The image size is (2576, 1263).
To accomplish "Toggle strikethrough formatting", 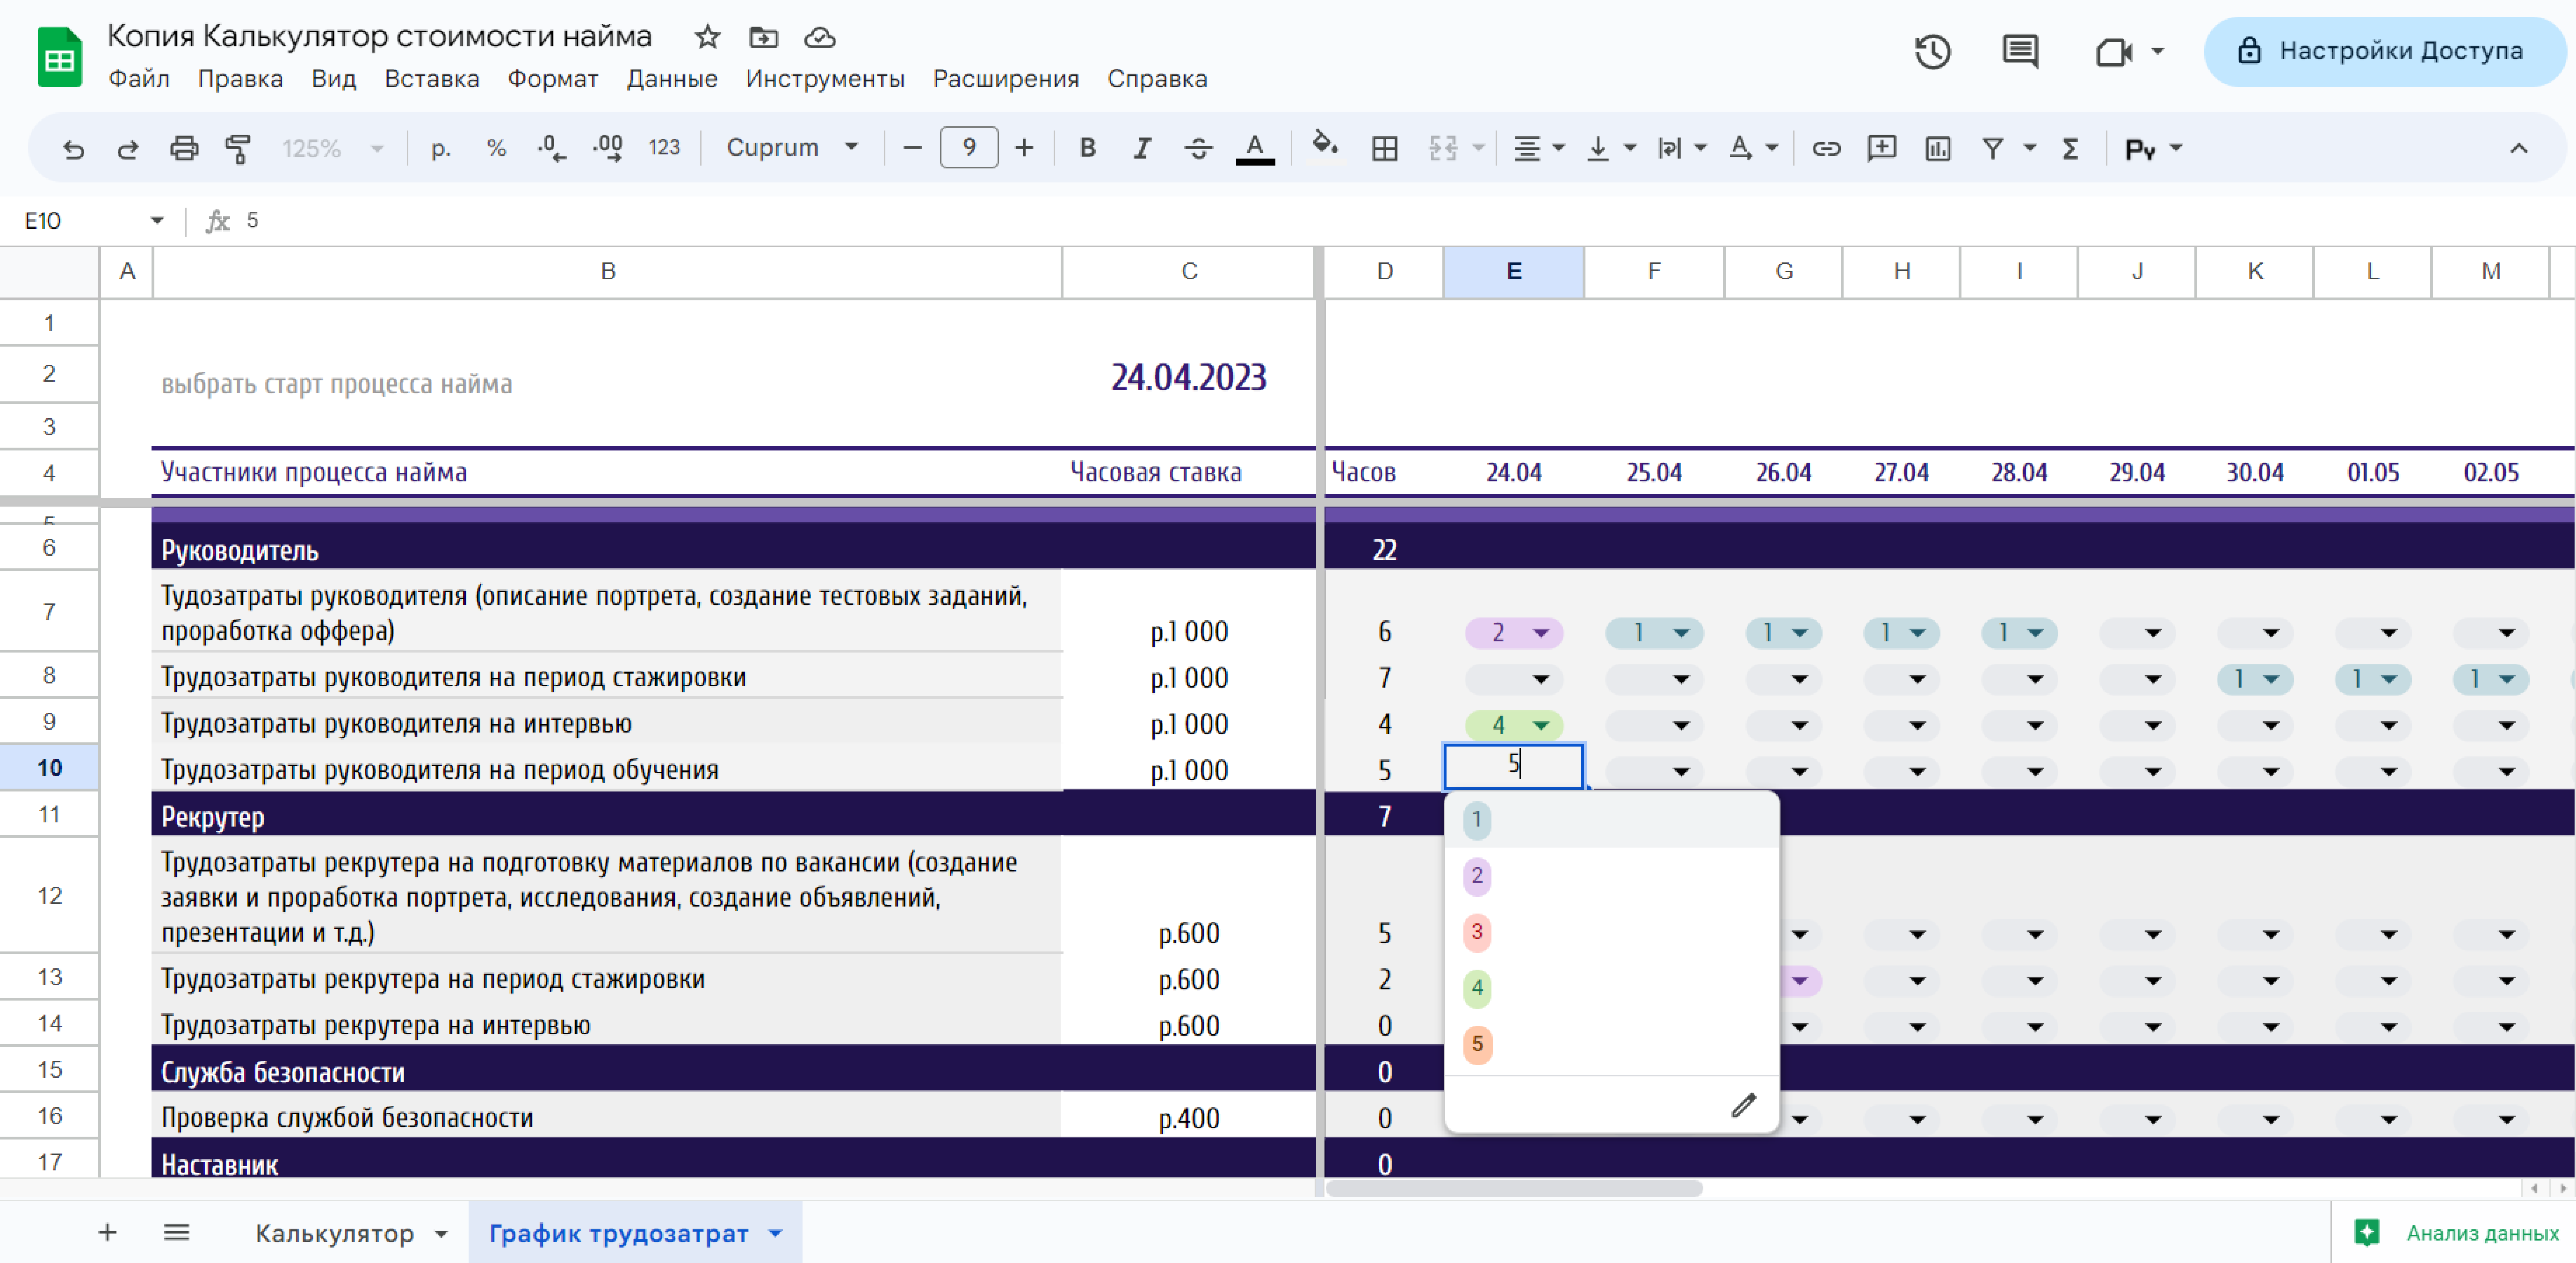I will pos(1198,148).
